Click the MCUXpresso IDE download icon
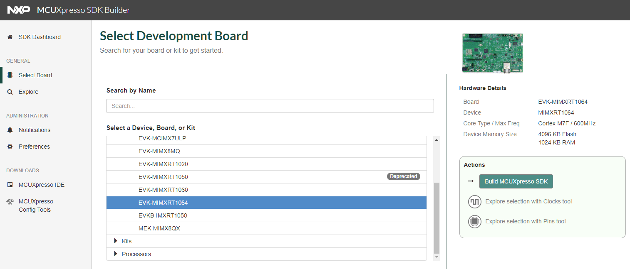630x269 pixels. click(x=10, y=185)
